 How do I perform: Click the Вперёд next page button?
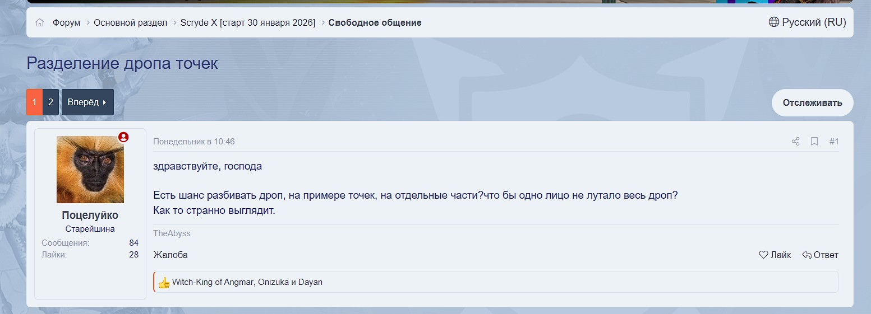point(87,102)
